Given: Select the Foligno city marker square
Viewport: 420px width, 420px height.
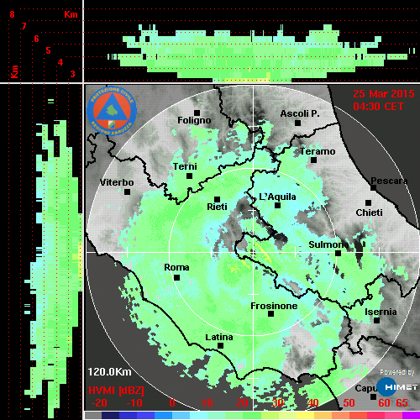Looking at the screenshot, I should coord(197,113).
